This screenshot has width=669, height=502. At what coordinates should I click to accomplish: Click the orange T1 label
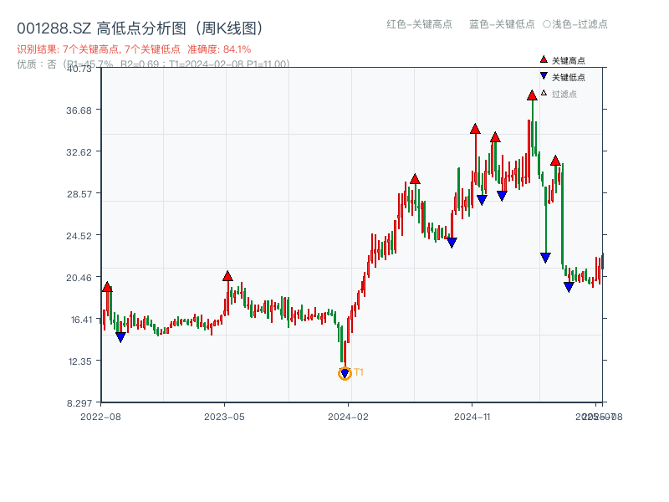coord(359,372)
